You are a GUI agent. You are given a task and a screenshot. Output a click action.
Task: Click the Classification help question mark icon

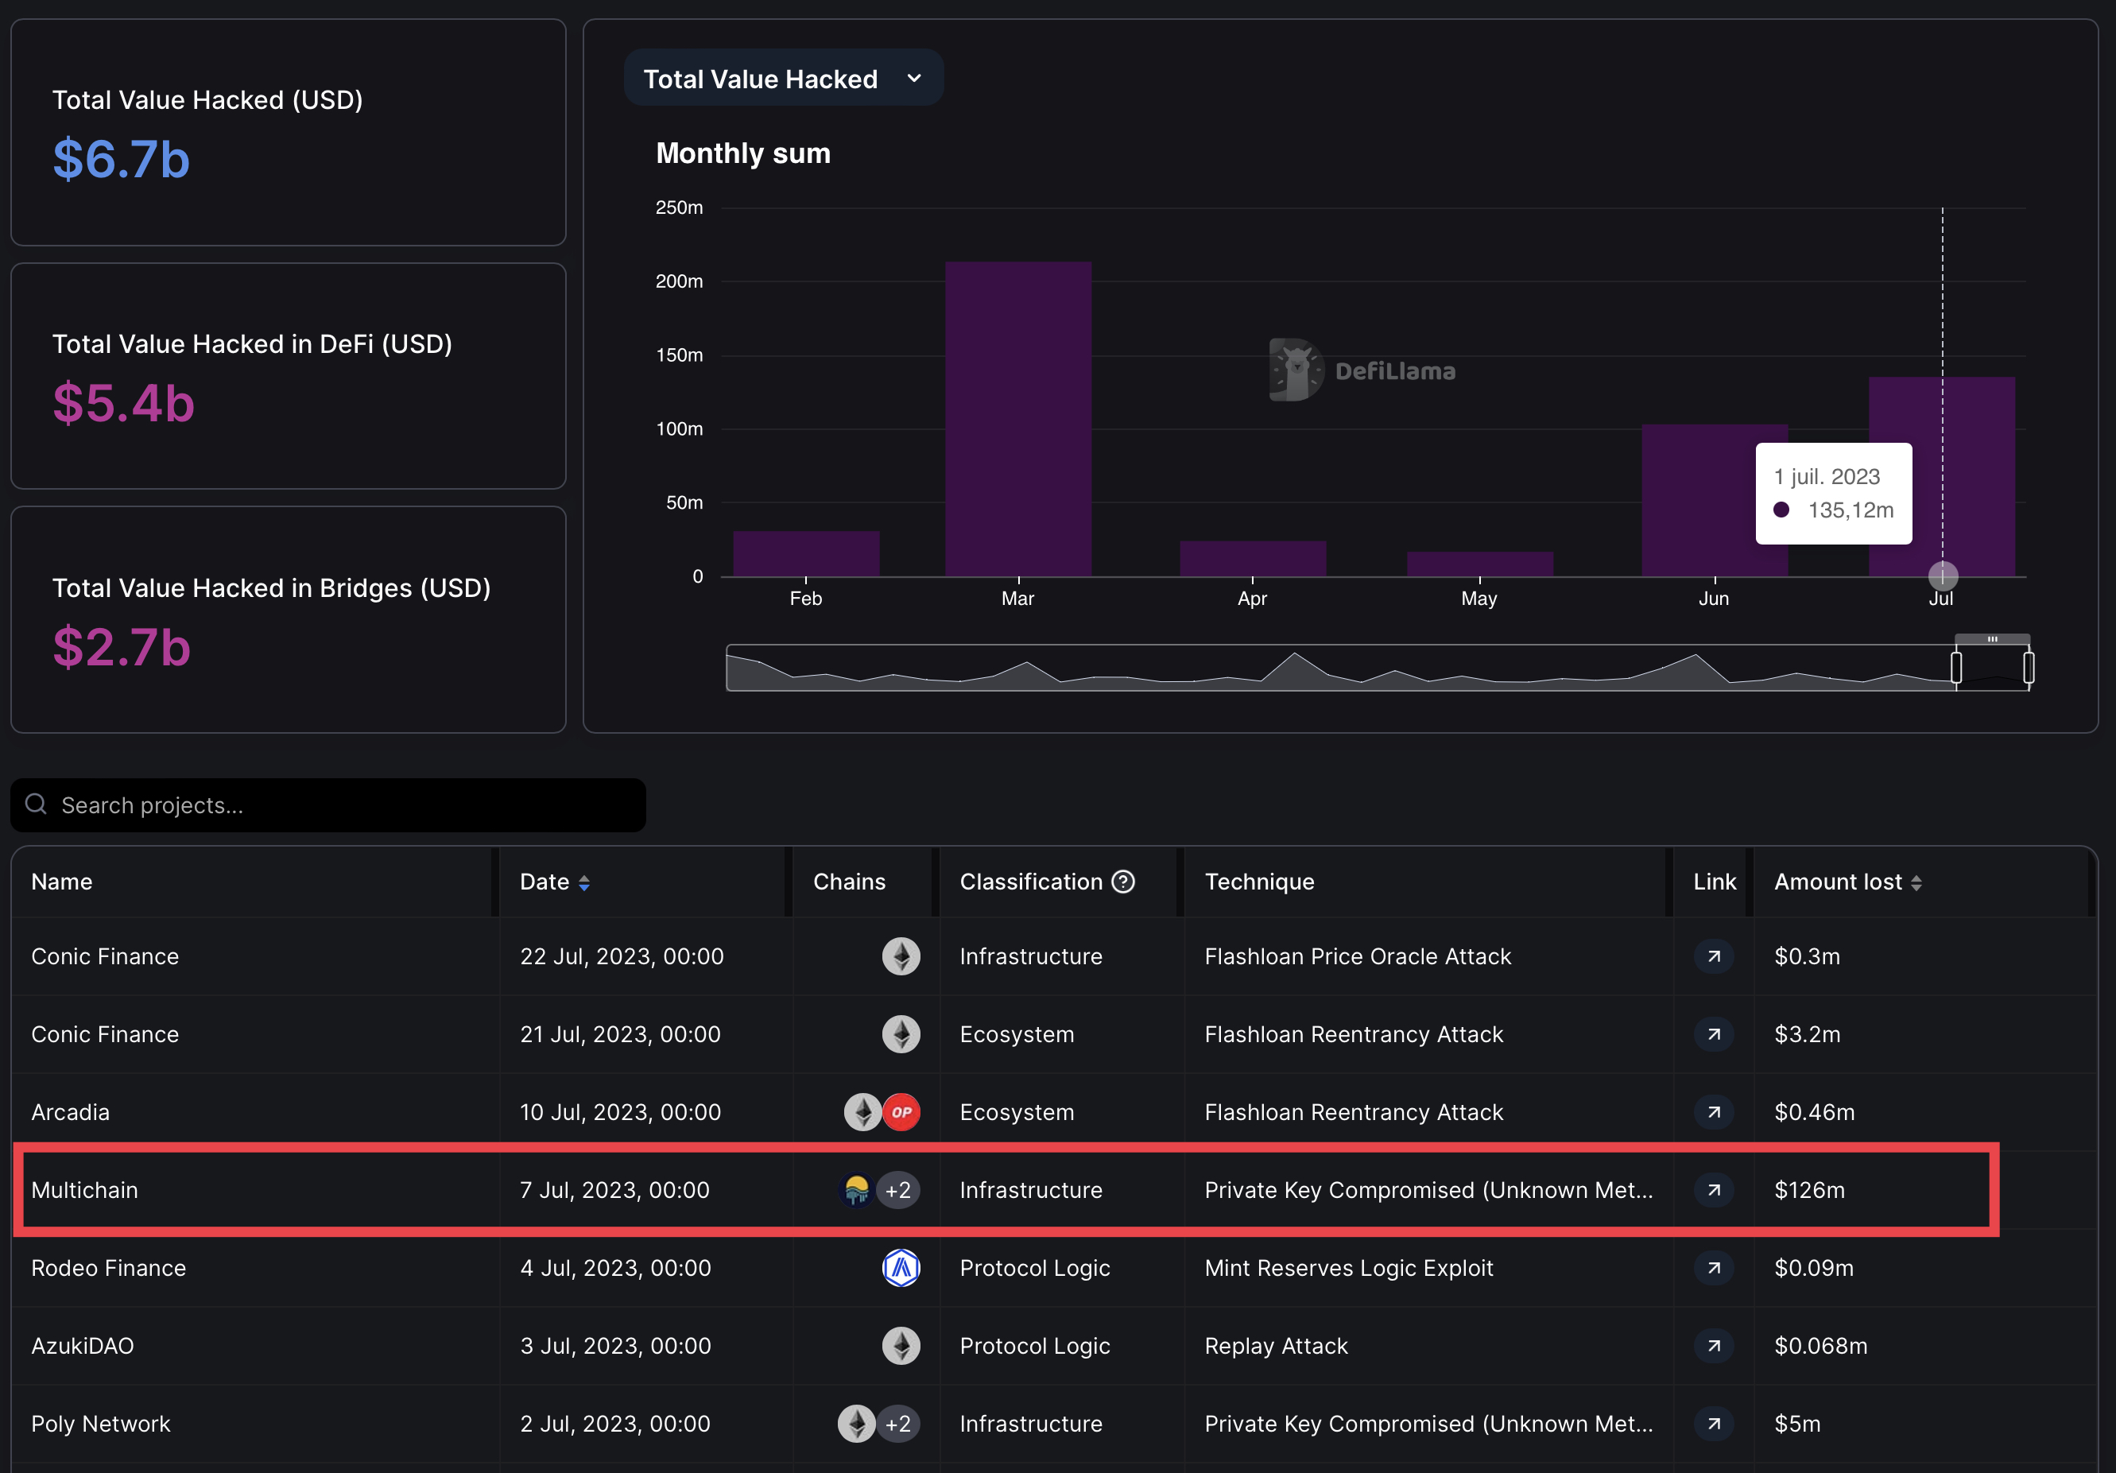[1122, 882]
